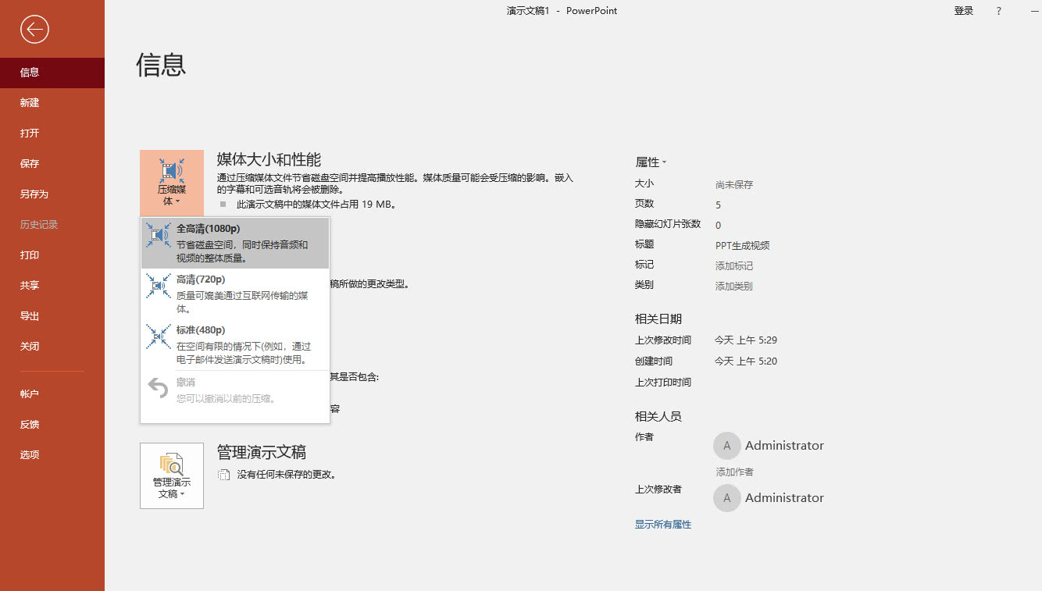Click the 相关人员 section heading
Screen dimensions: 1042x591
tap(658, 416)
